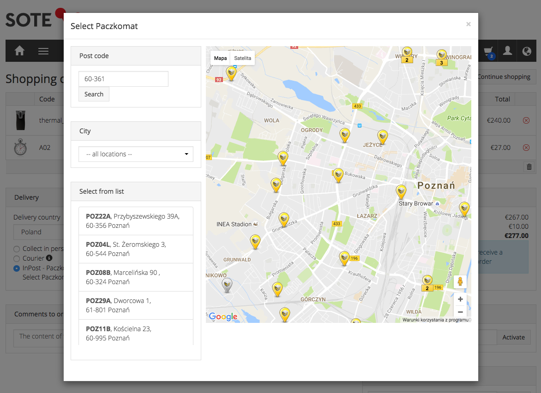Image resolution: width=541 pixels, height=393 pixels.
Task: Select the gray marker below the NIKOWO label
Action: 227,286
